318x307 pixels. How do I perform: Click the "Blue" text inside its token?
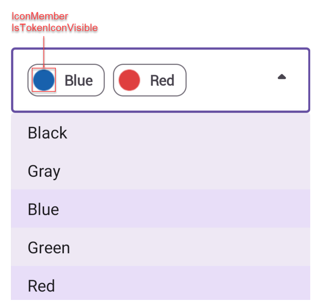coord(78,80)
